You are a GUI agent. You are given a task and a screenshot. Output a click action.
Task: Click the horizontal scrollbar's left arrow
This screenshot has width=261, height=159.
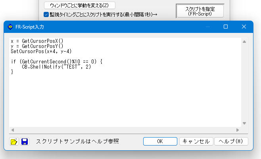point(13,130)
